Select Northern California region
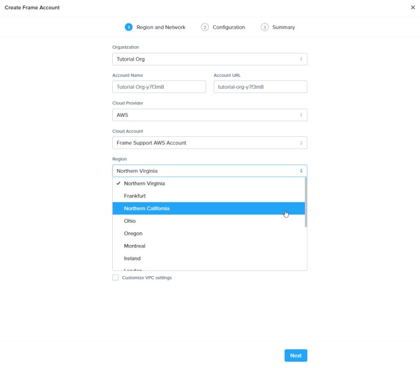This screenshot has width=420, height=368. coord(147,208)
